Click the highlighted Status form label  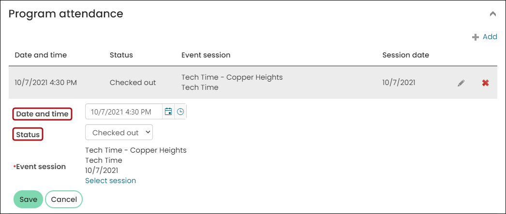(x=28, y=134)
